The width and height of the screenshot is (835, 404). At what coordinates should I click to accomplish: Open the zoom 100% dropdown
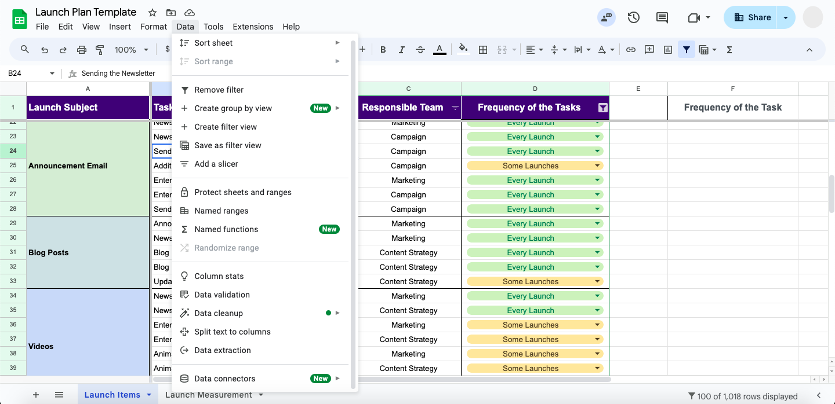tap(131, 50)
